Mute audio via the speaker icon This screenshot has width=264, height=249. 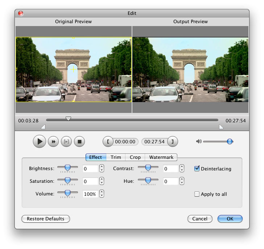199,142
